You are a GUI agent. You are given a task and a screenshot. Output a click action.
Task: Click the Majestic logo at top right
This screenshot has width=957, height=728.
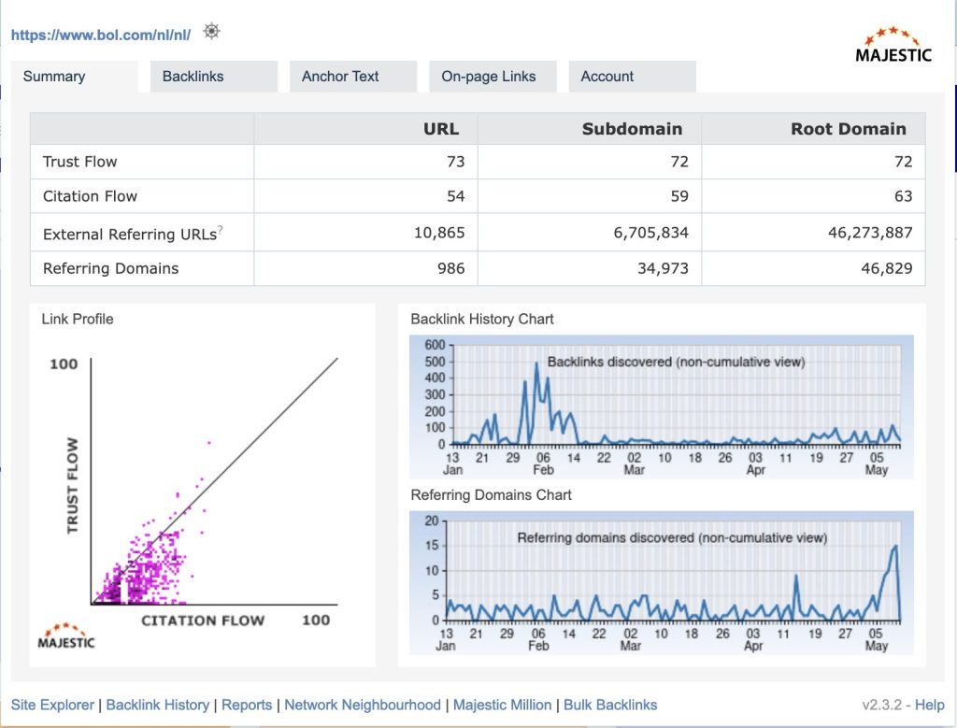(x=893, y=45)
